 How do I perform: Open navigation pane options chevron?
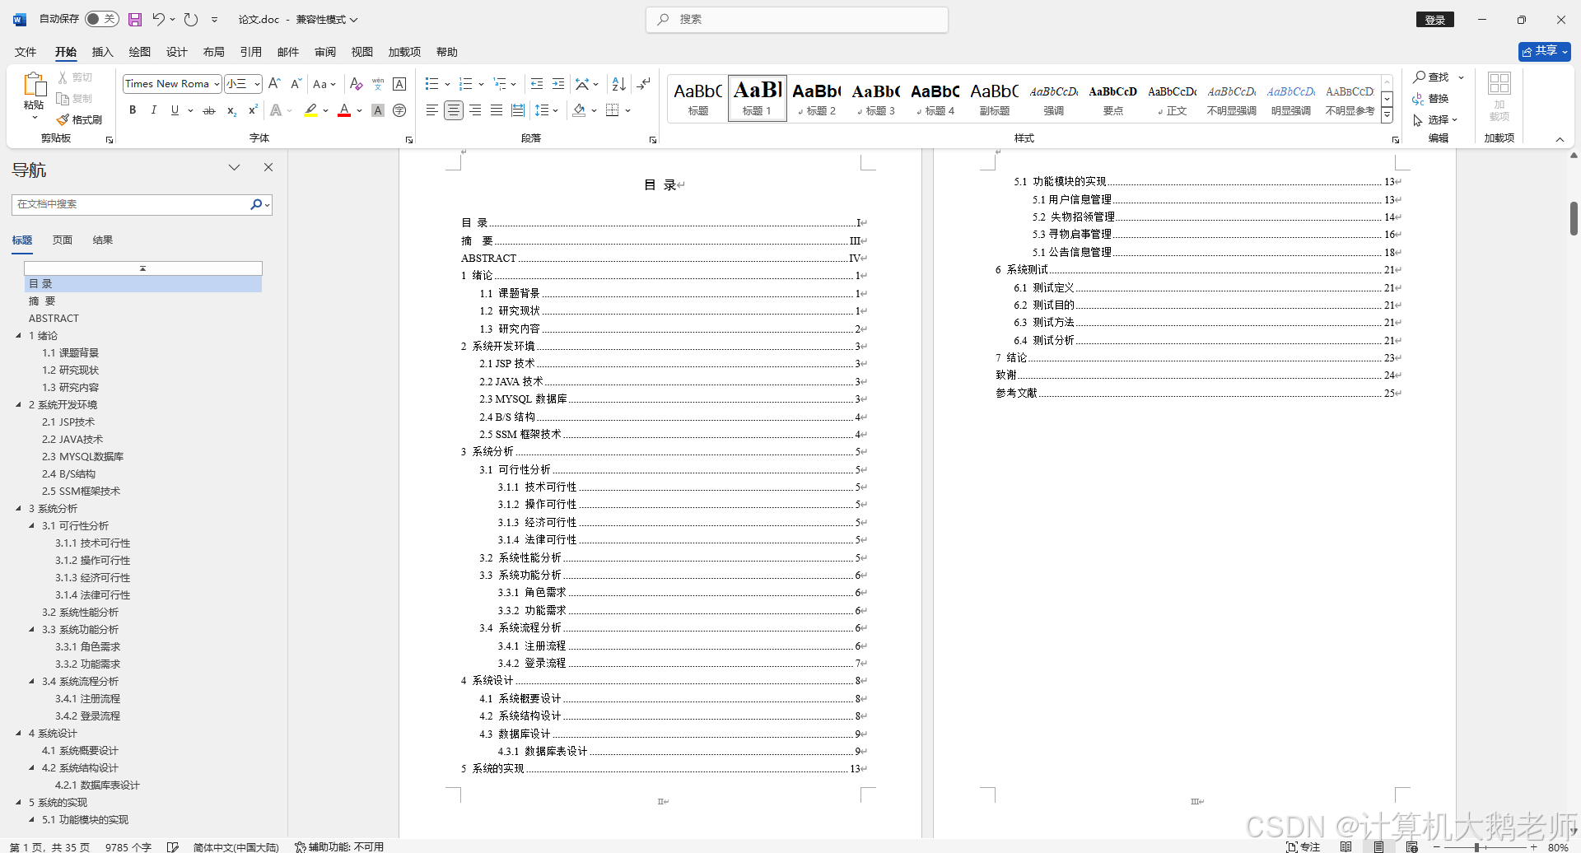click(x=234, y=167)
